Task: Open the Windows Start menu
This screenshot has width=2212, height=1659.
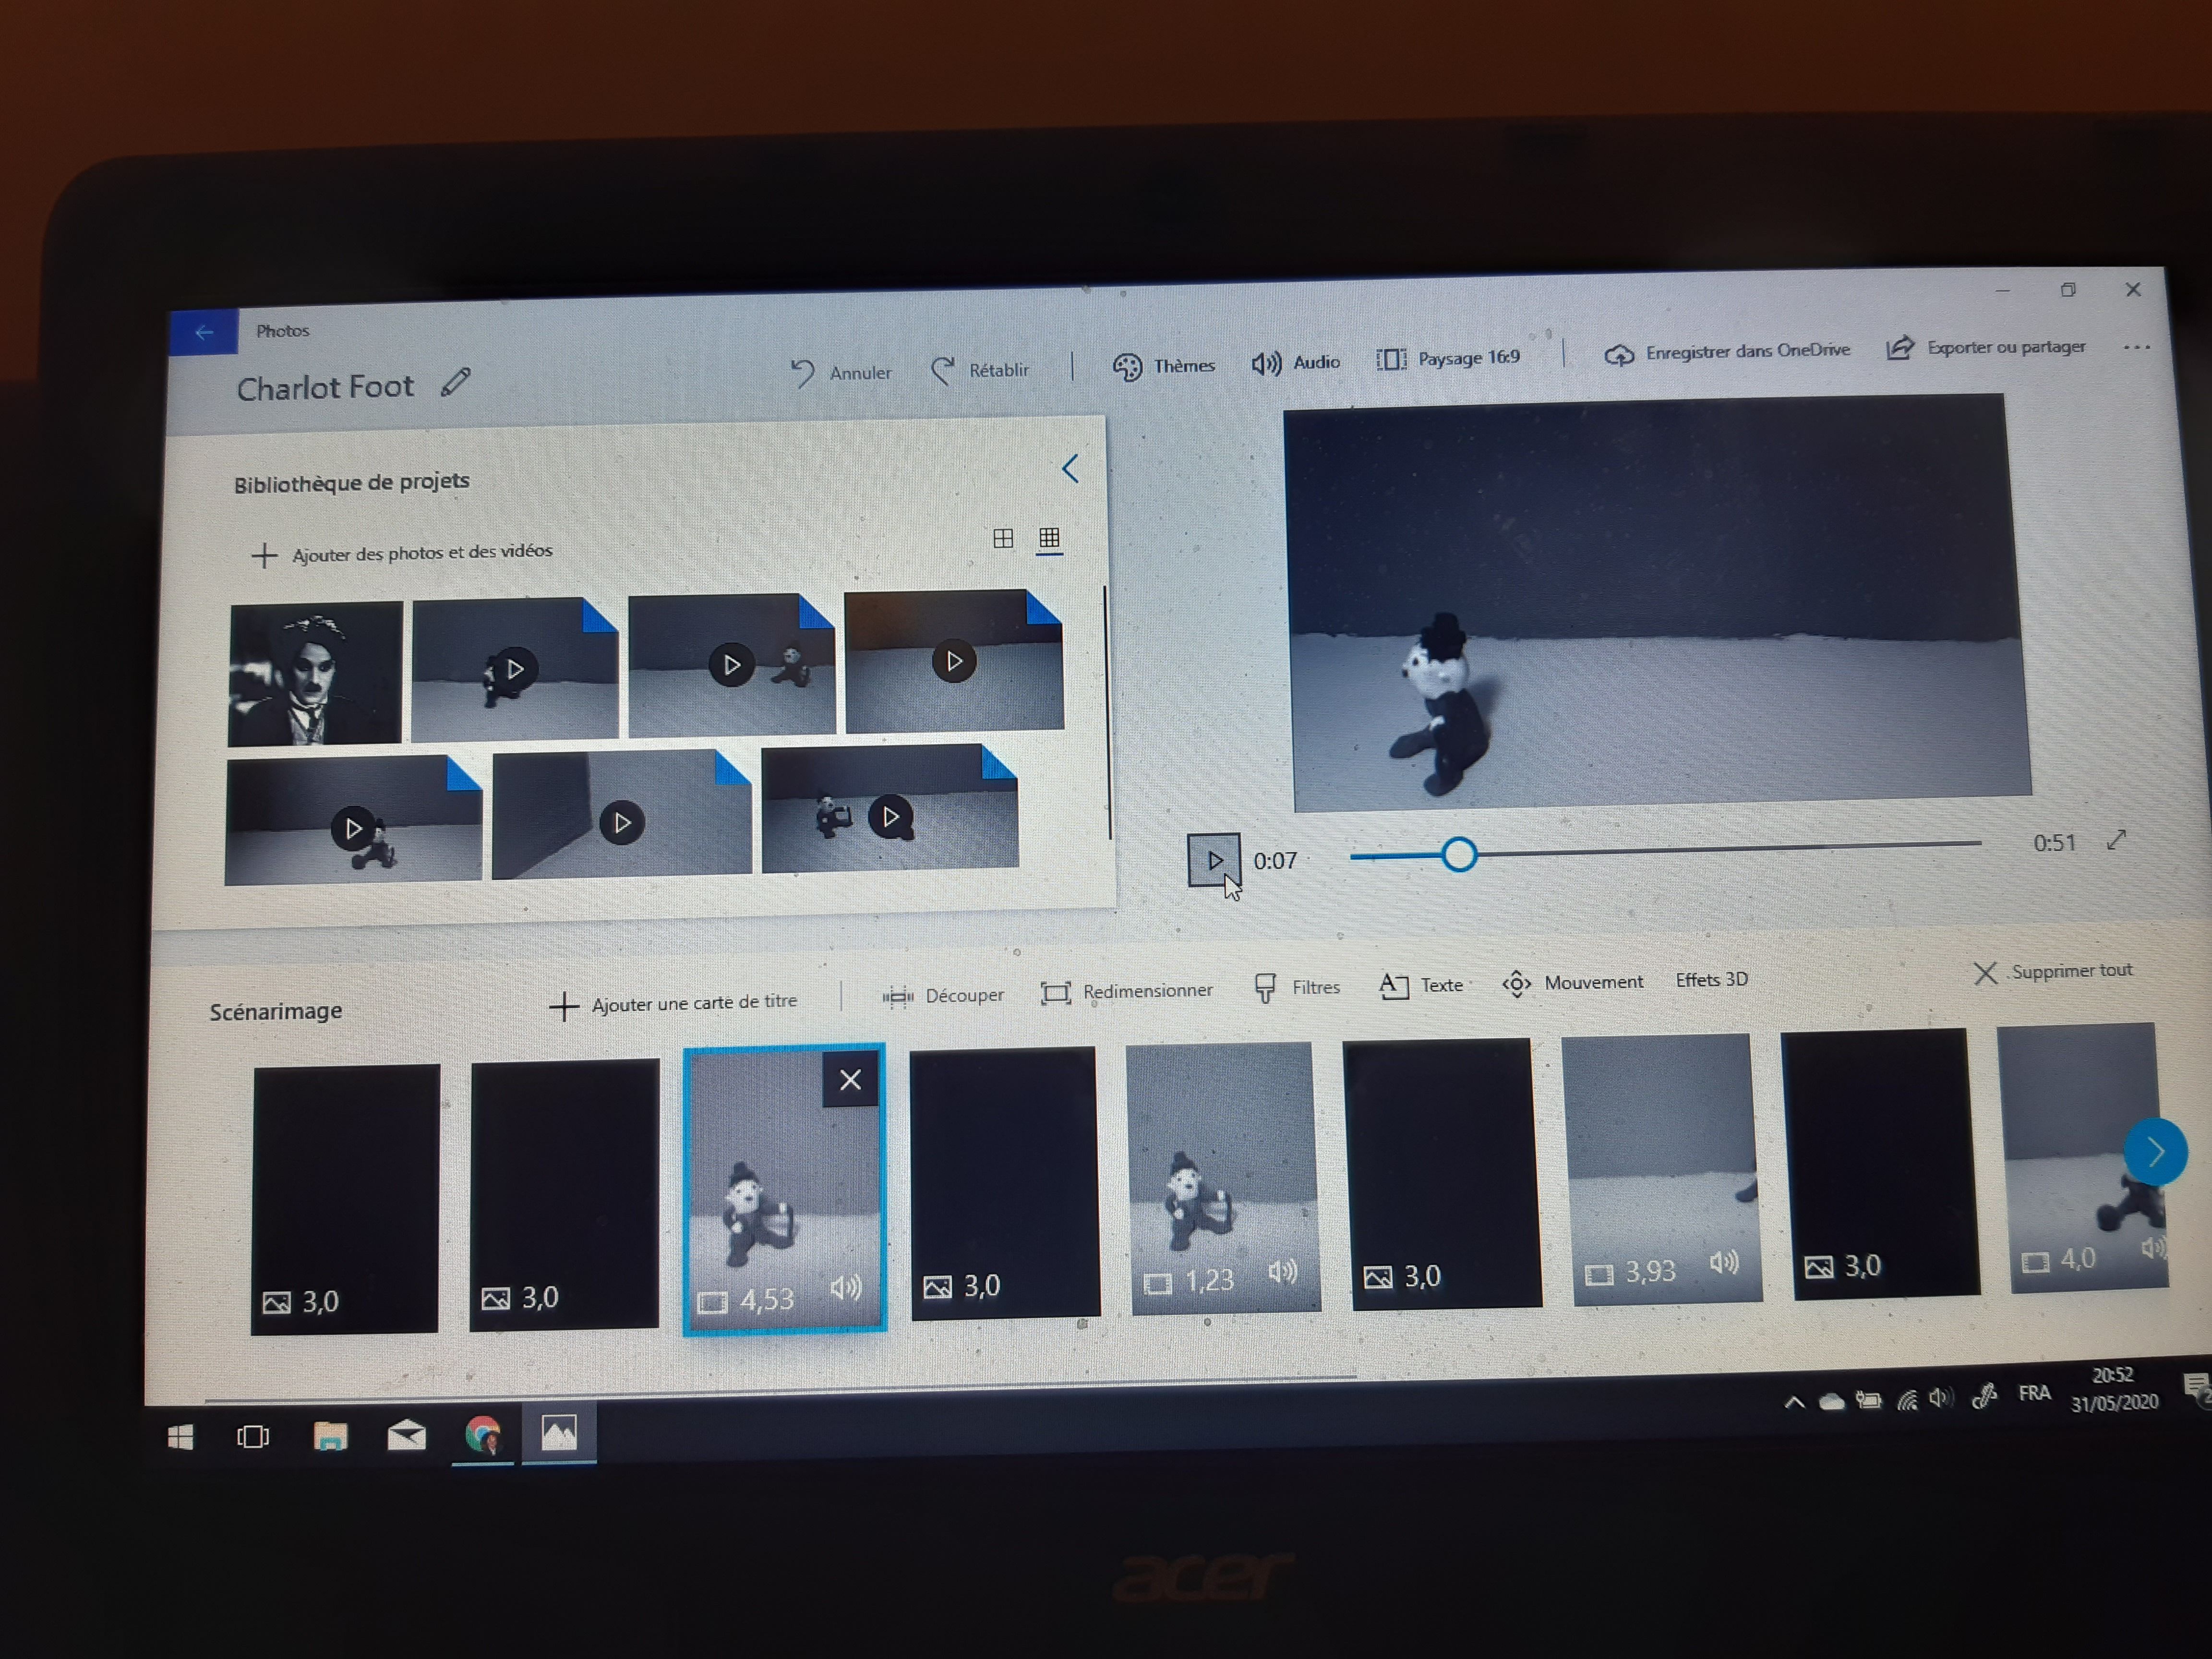Action: pyautogui.click(x=180, y=1437)
